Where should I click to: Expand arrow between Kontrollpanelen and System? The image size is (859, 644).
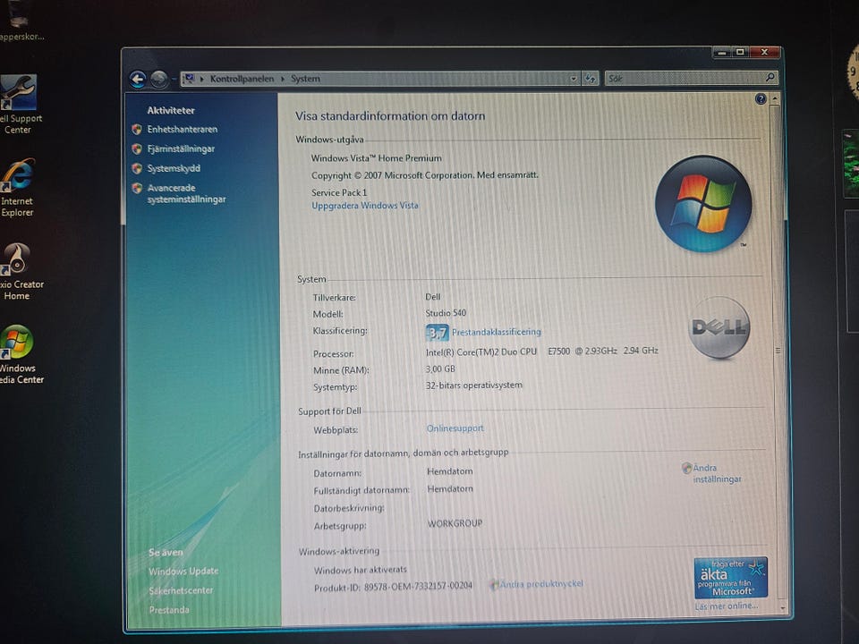283,79
